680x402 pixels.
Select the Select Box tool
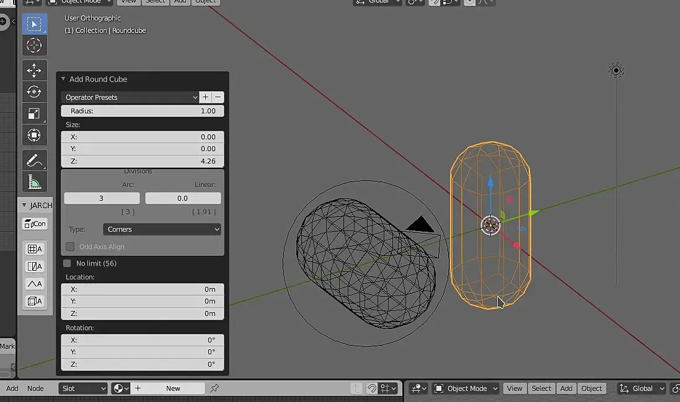pyautogui.click(x=34, y=24)
